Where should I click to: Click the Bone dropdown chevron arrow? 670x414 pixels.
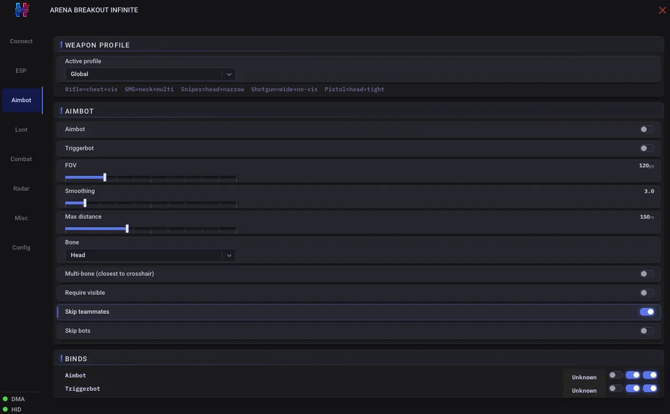point(229,255)
